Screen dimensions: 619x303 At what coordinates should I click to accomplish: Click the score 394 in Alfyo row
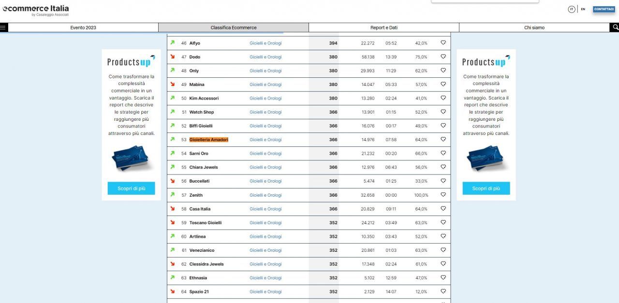(333, 43)
